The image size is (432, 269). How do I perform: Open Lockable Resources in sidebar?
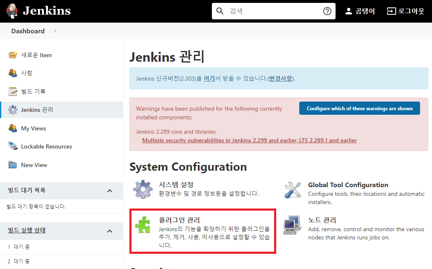47,146
